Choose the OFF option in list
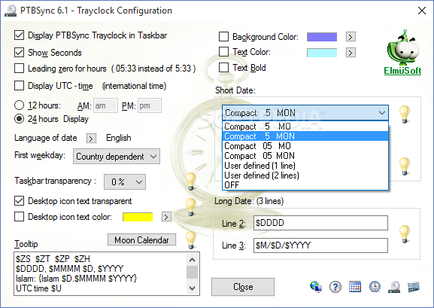The height and width of the screenshot is (308, 434). [x=305, y=185]
